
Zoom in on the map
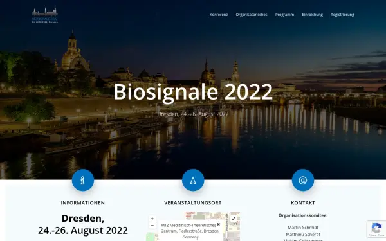click(152, 219)
